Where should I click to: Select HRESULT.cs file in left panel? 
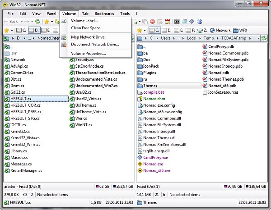[36, 99]
